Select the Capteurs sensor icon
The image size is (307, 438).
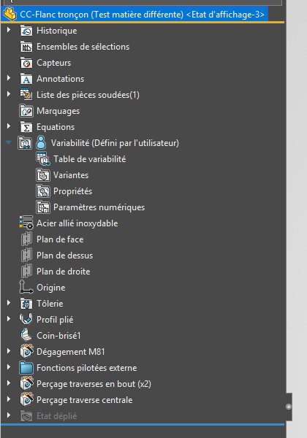(26, 63)
